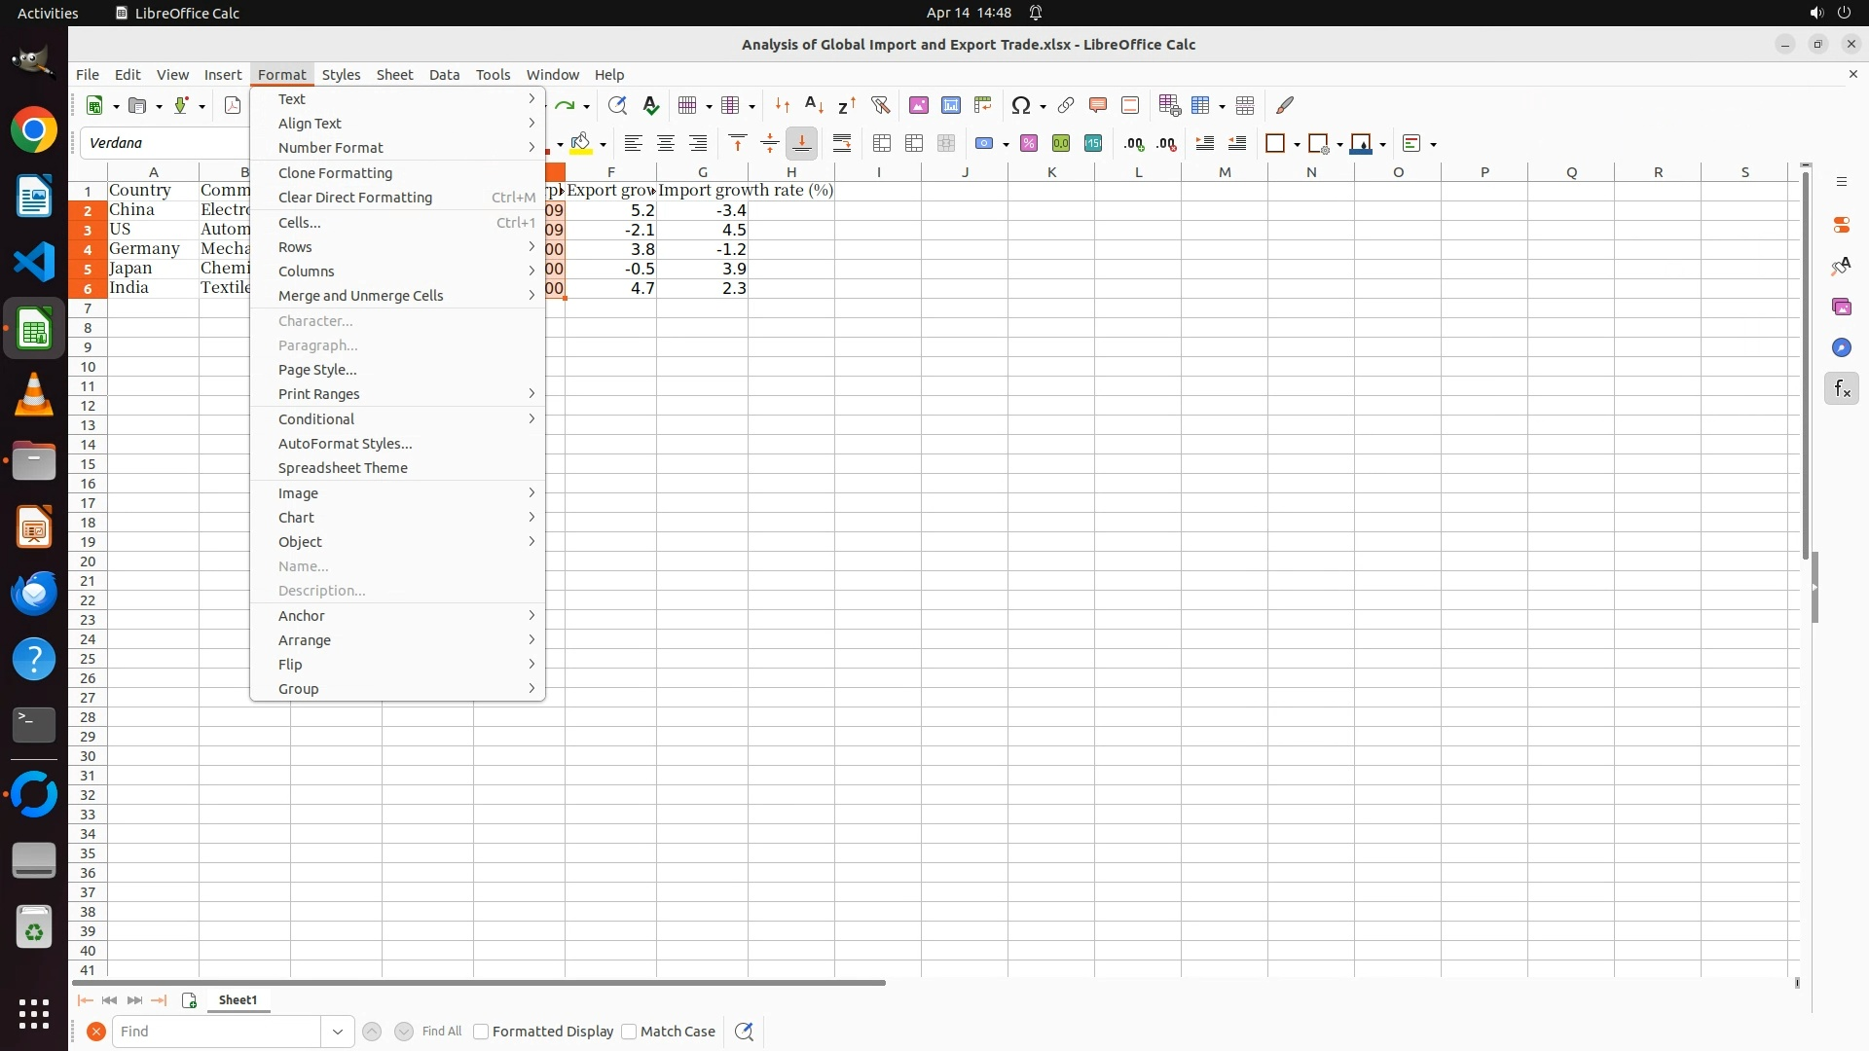Open the background color dropdown arrow
This screenshot has height=1051, width=1869.
pyautogui.click(x=603, y=144)
